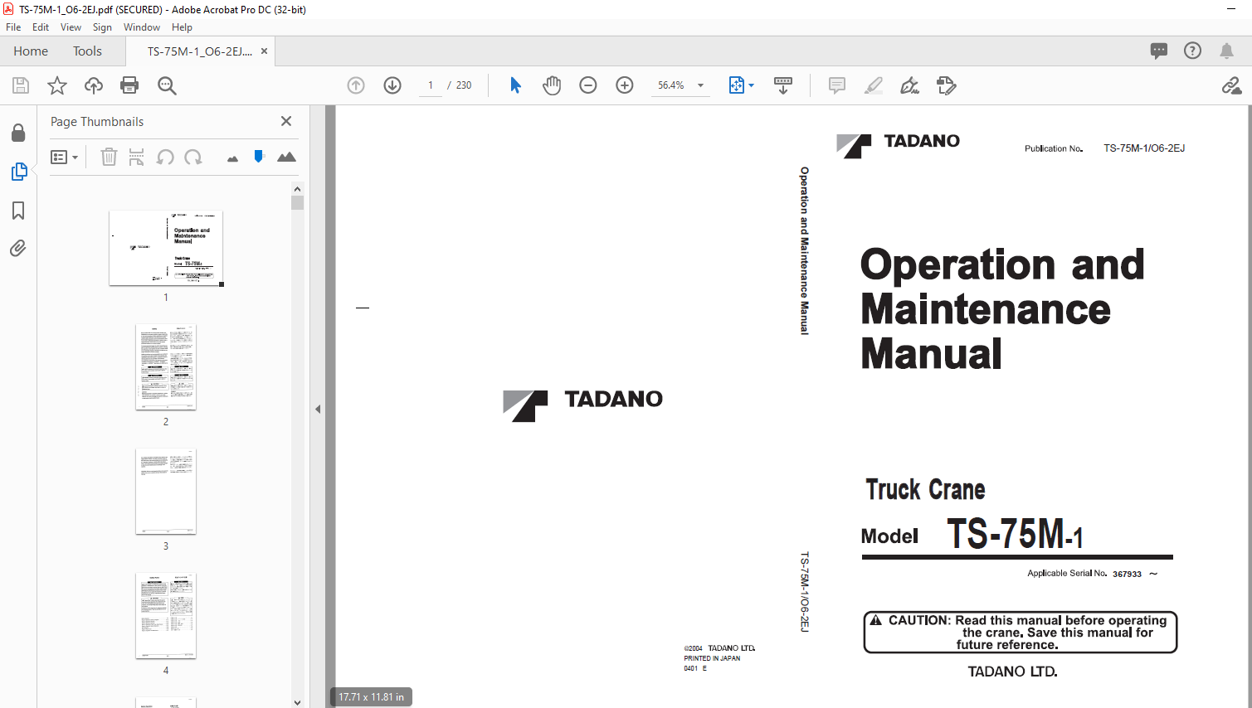Open the Sign document pen icon
The image size is (1252, 708).
coord(910,85)
